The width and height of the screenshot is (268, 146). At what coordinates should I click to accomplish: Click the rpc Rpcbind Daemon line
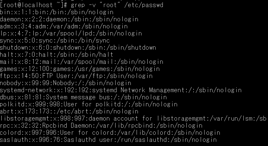(x=101, y=126)
